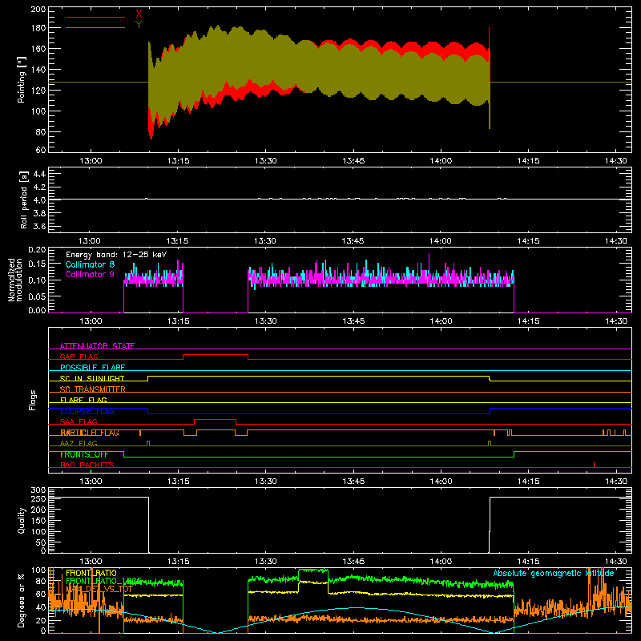Click the cyan Collimator 8 legend entry
The image size is (641, 641).
(90, 264)
